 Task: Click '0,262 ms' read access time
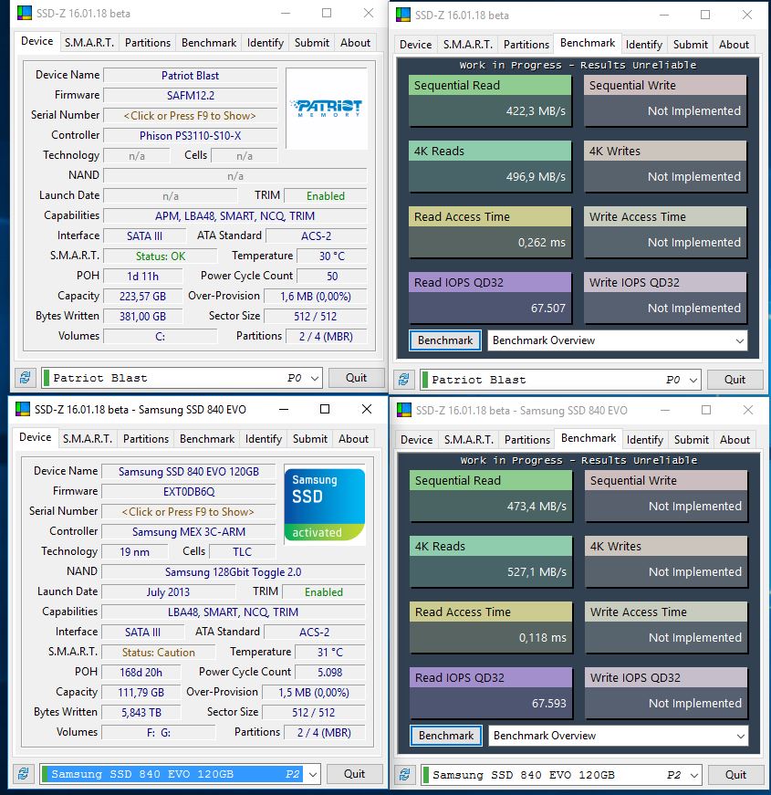click(541, 243)
